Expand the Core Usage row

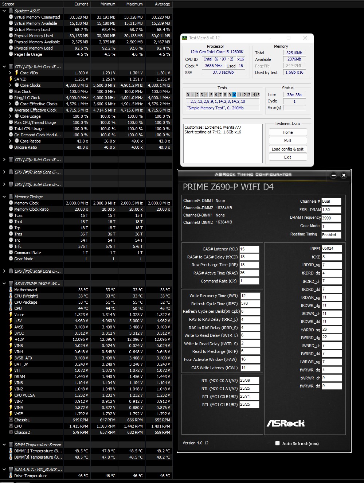pyautogui.click(x=10, y=116)
